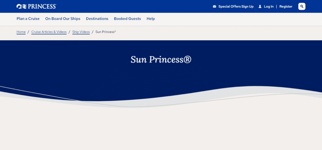This screenshot has width=322, height=150.
Task: Open Special Offers Sign Up link
Action: 236,6
